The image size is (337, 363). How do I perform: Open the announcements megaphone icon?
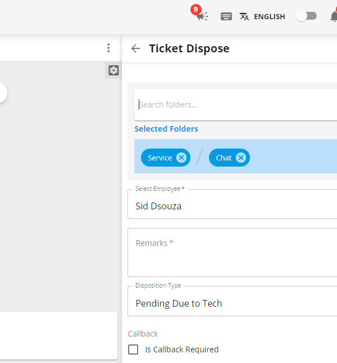point(203,16)
